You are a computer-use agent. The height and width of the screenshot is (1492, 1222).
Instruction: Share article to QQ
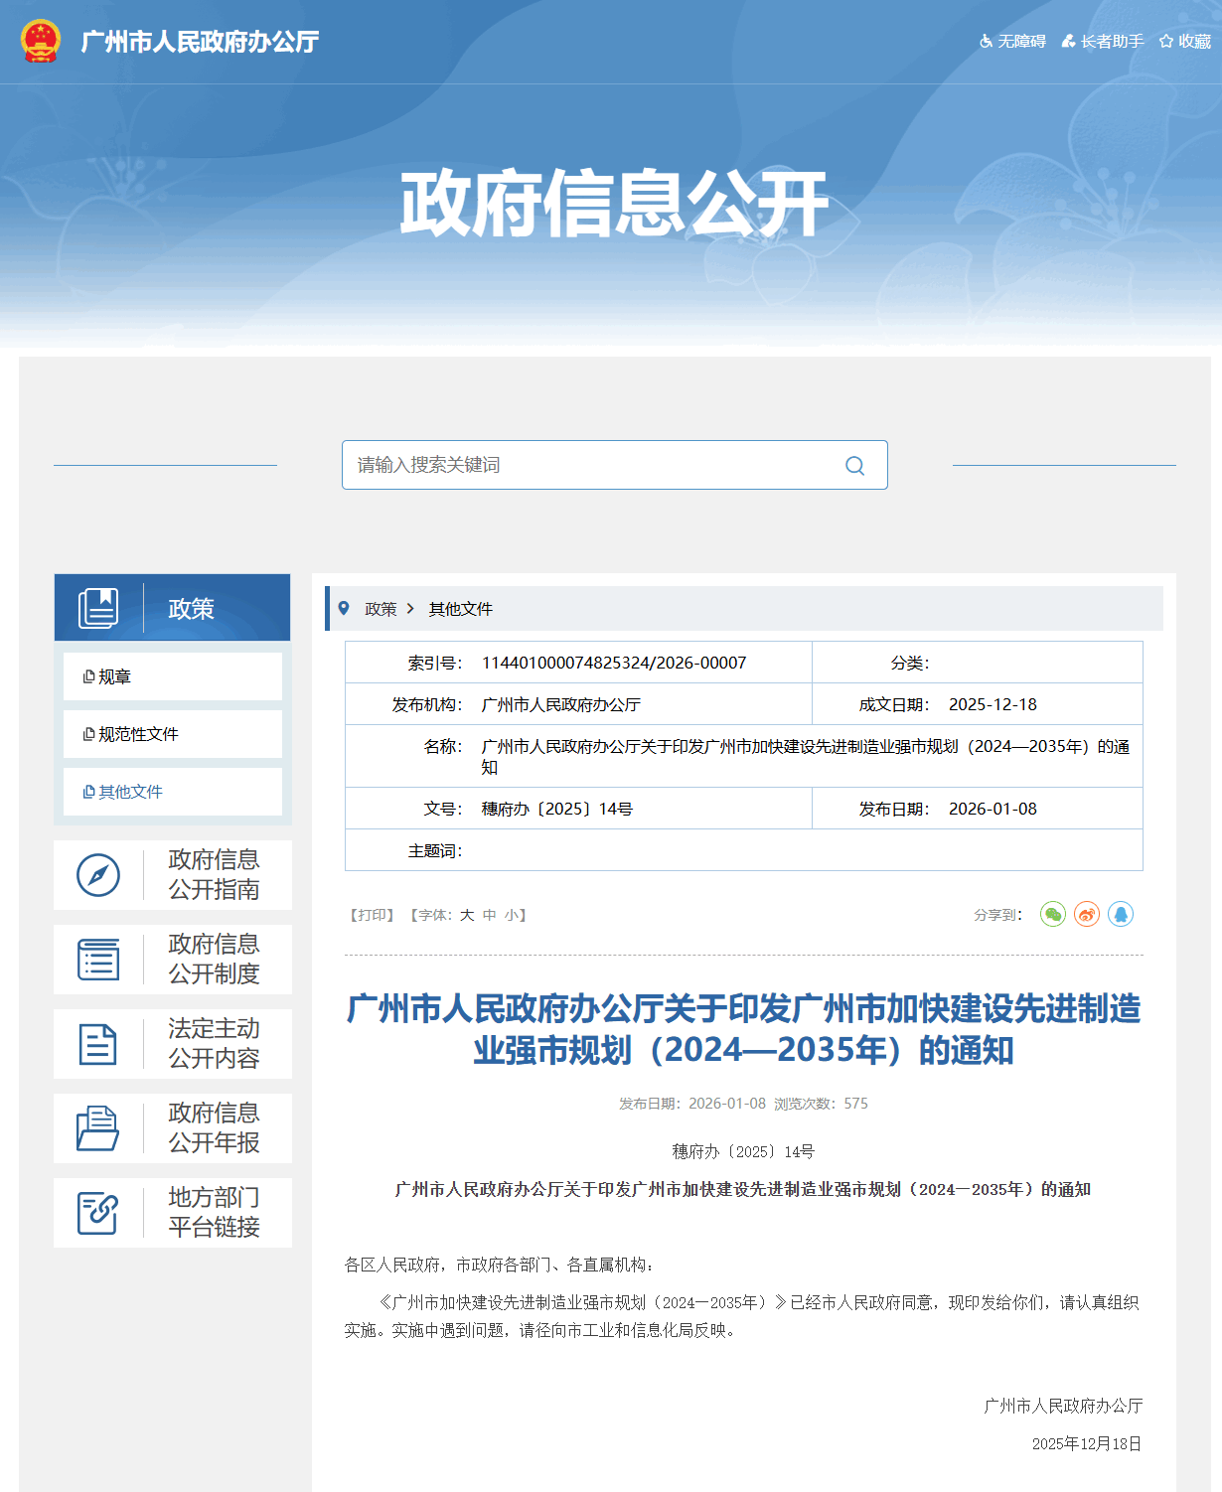point(1121,914)
